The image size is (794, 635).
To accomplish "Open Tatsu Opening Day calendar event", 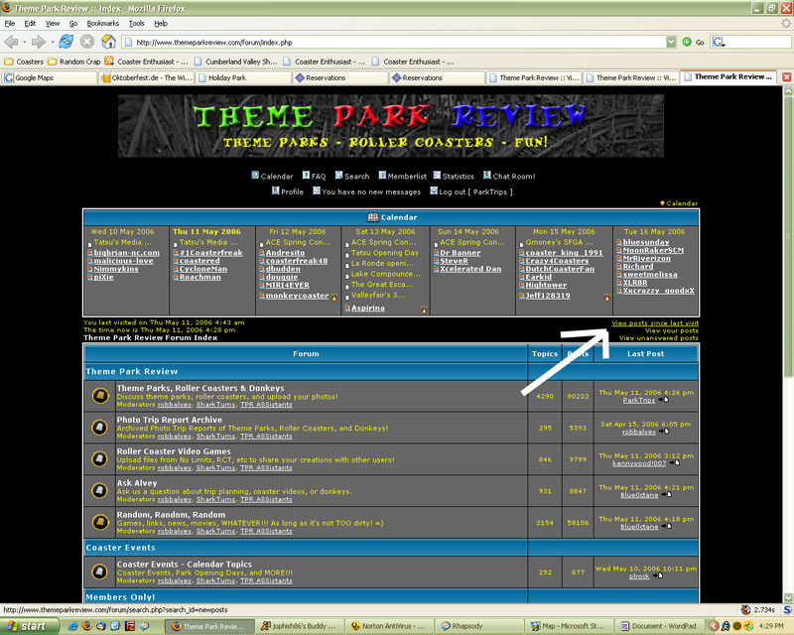I will [385, 253].
